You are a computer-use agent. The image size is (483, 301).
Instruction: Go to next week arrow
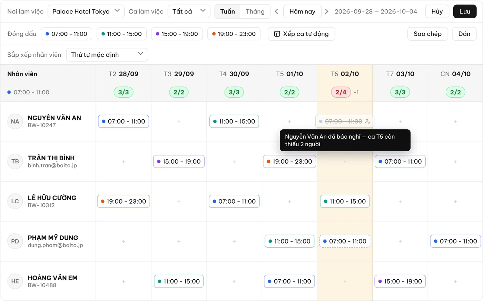click(x=327, y=11)
